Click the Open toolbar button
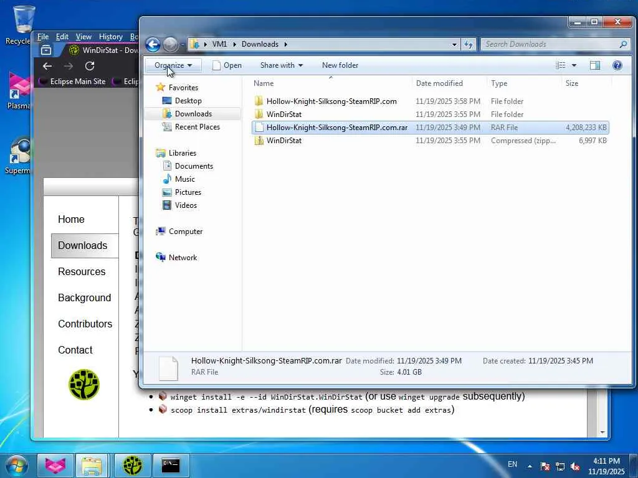The image size is (638, 478). tap(227, 65)
